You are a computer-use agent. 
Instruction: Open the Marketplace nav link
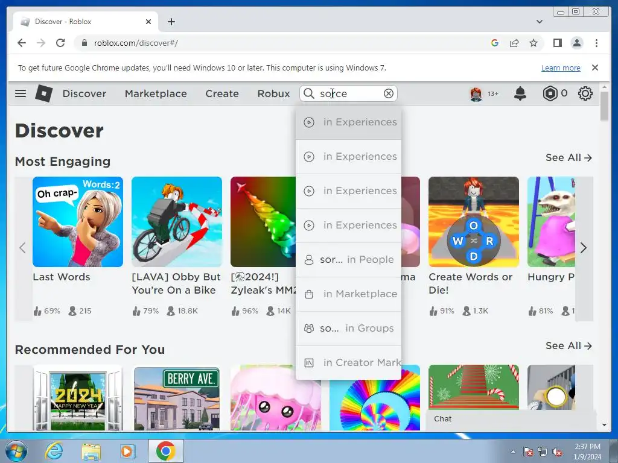[156, 93]
